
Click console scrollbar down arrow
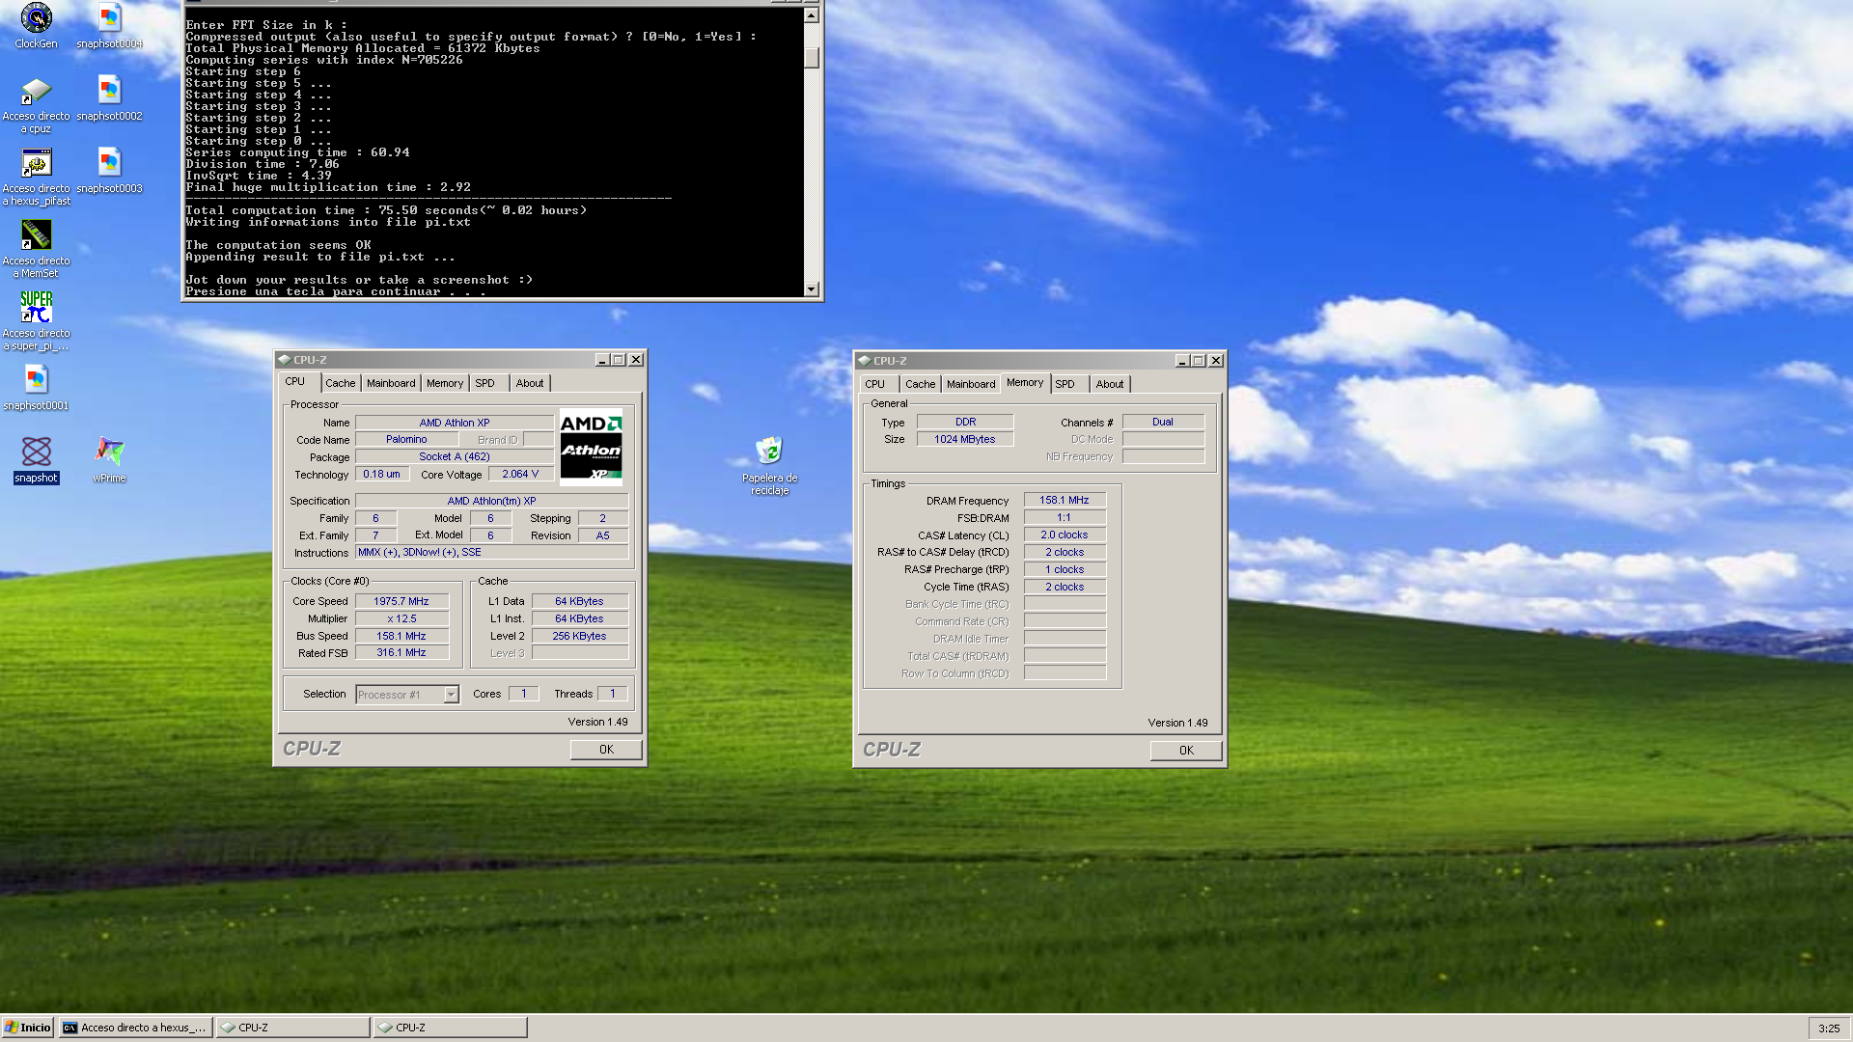(812, 288)
